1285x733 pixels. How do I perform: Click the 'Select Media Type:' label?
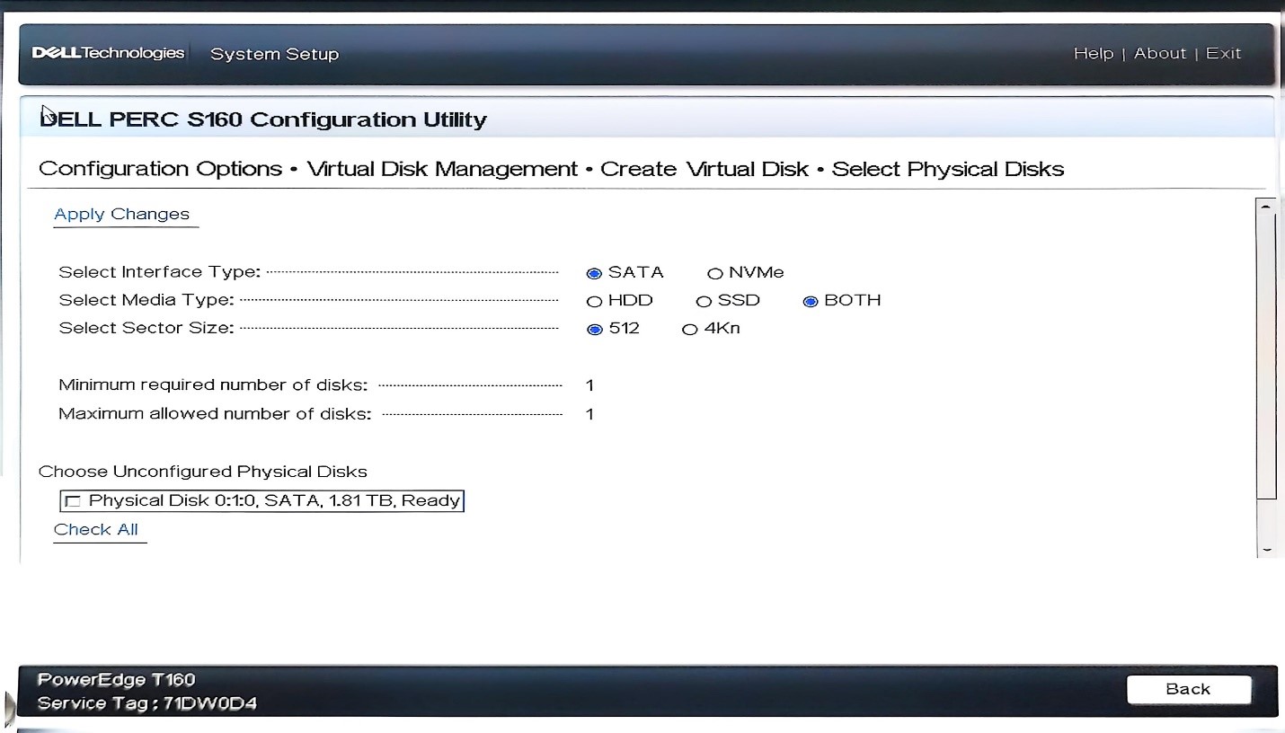point(146,300)
